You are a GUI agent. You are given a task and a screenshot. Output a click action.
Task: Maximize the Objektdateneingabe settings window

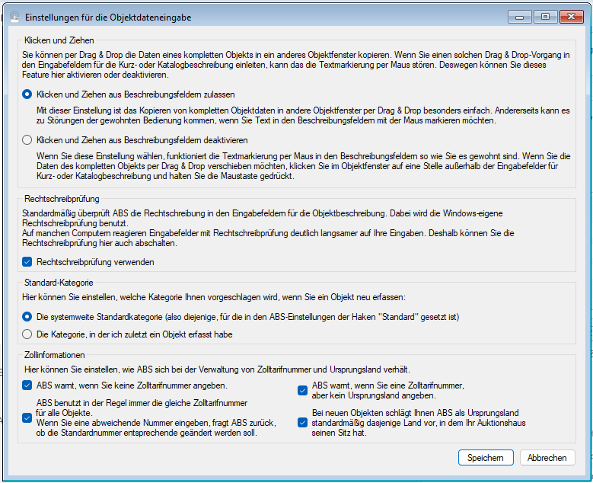click(545, 16)
